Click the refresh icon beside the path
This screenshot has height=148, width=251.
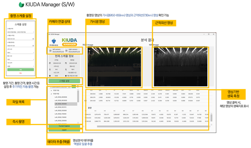pos(78,87)
